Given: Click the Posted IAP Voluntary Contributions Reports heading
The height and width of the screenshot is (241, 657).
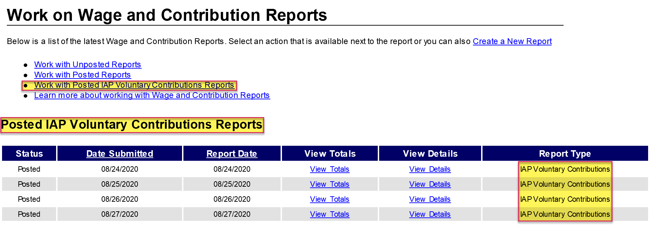Looking at the screenshot, I should coord(132,125).
